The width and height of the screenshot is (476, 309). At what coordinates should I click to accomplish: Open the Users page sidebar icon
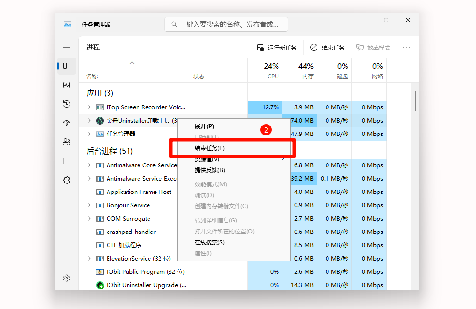[67, 142]
